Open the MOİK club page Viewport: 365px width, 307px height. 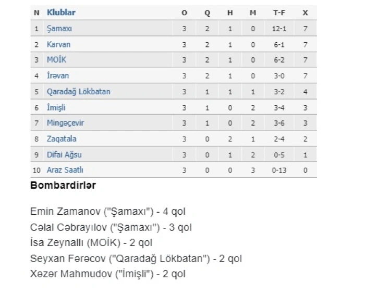pyautogui.click(x=57, y=60)
